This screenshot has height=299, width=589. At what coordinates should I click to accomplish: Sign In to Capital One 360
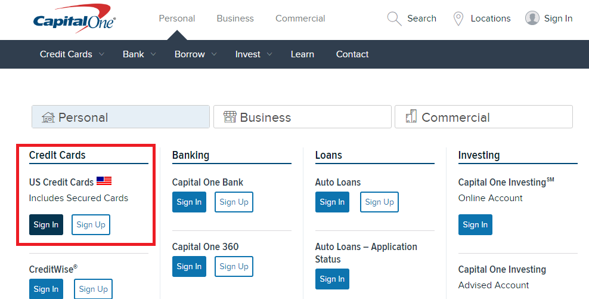click(x=190, y=266)
